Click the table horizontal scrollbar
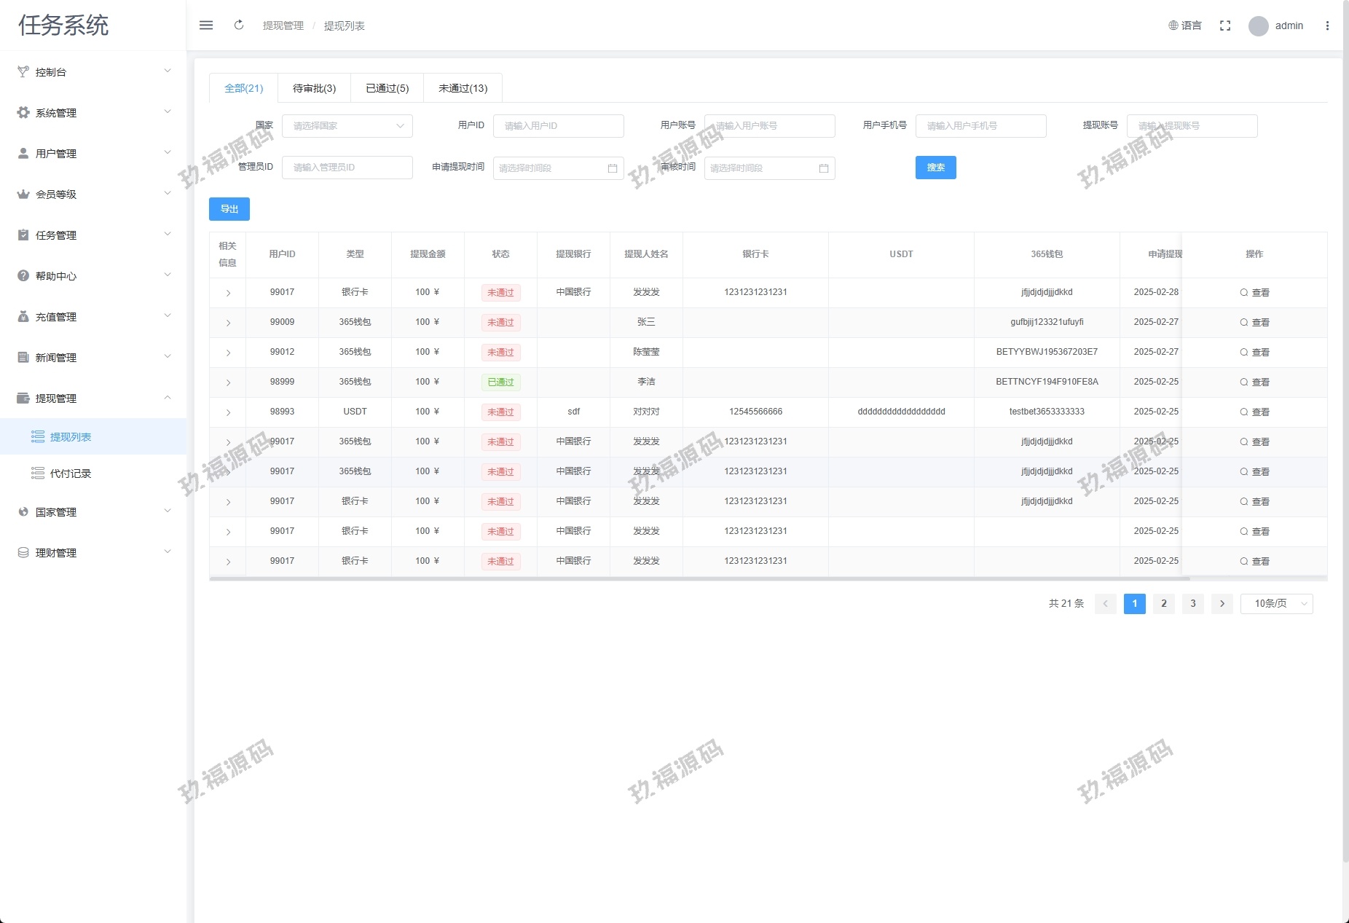Viewport: 1349px width, 923px height. 699,579
